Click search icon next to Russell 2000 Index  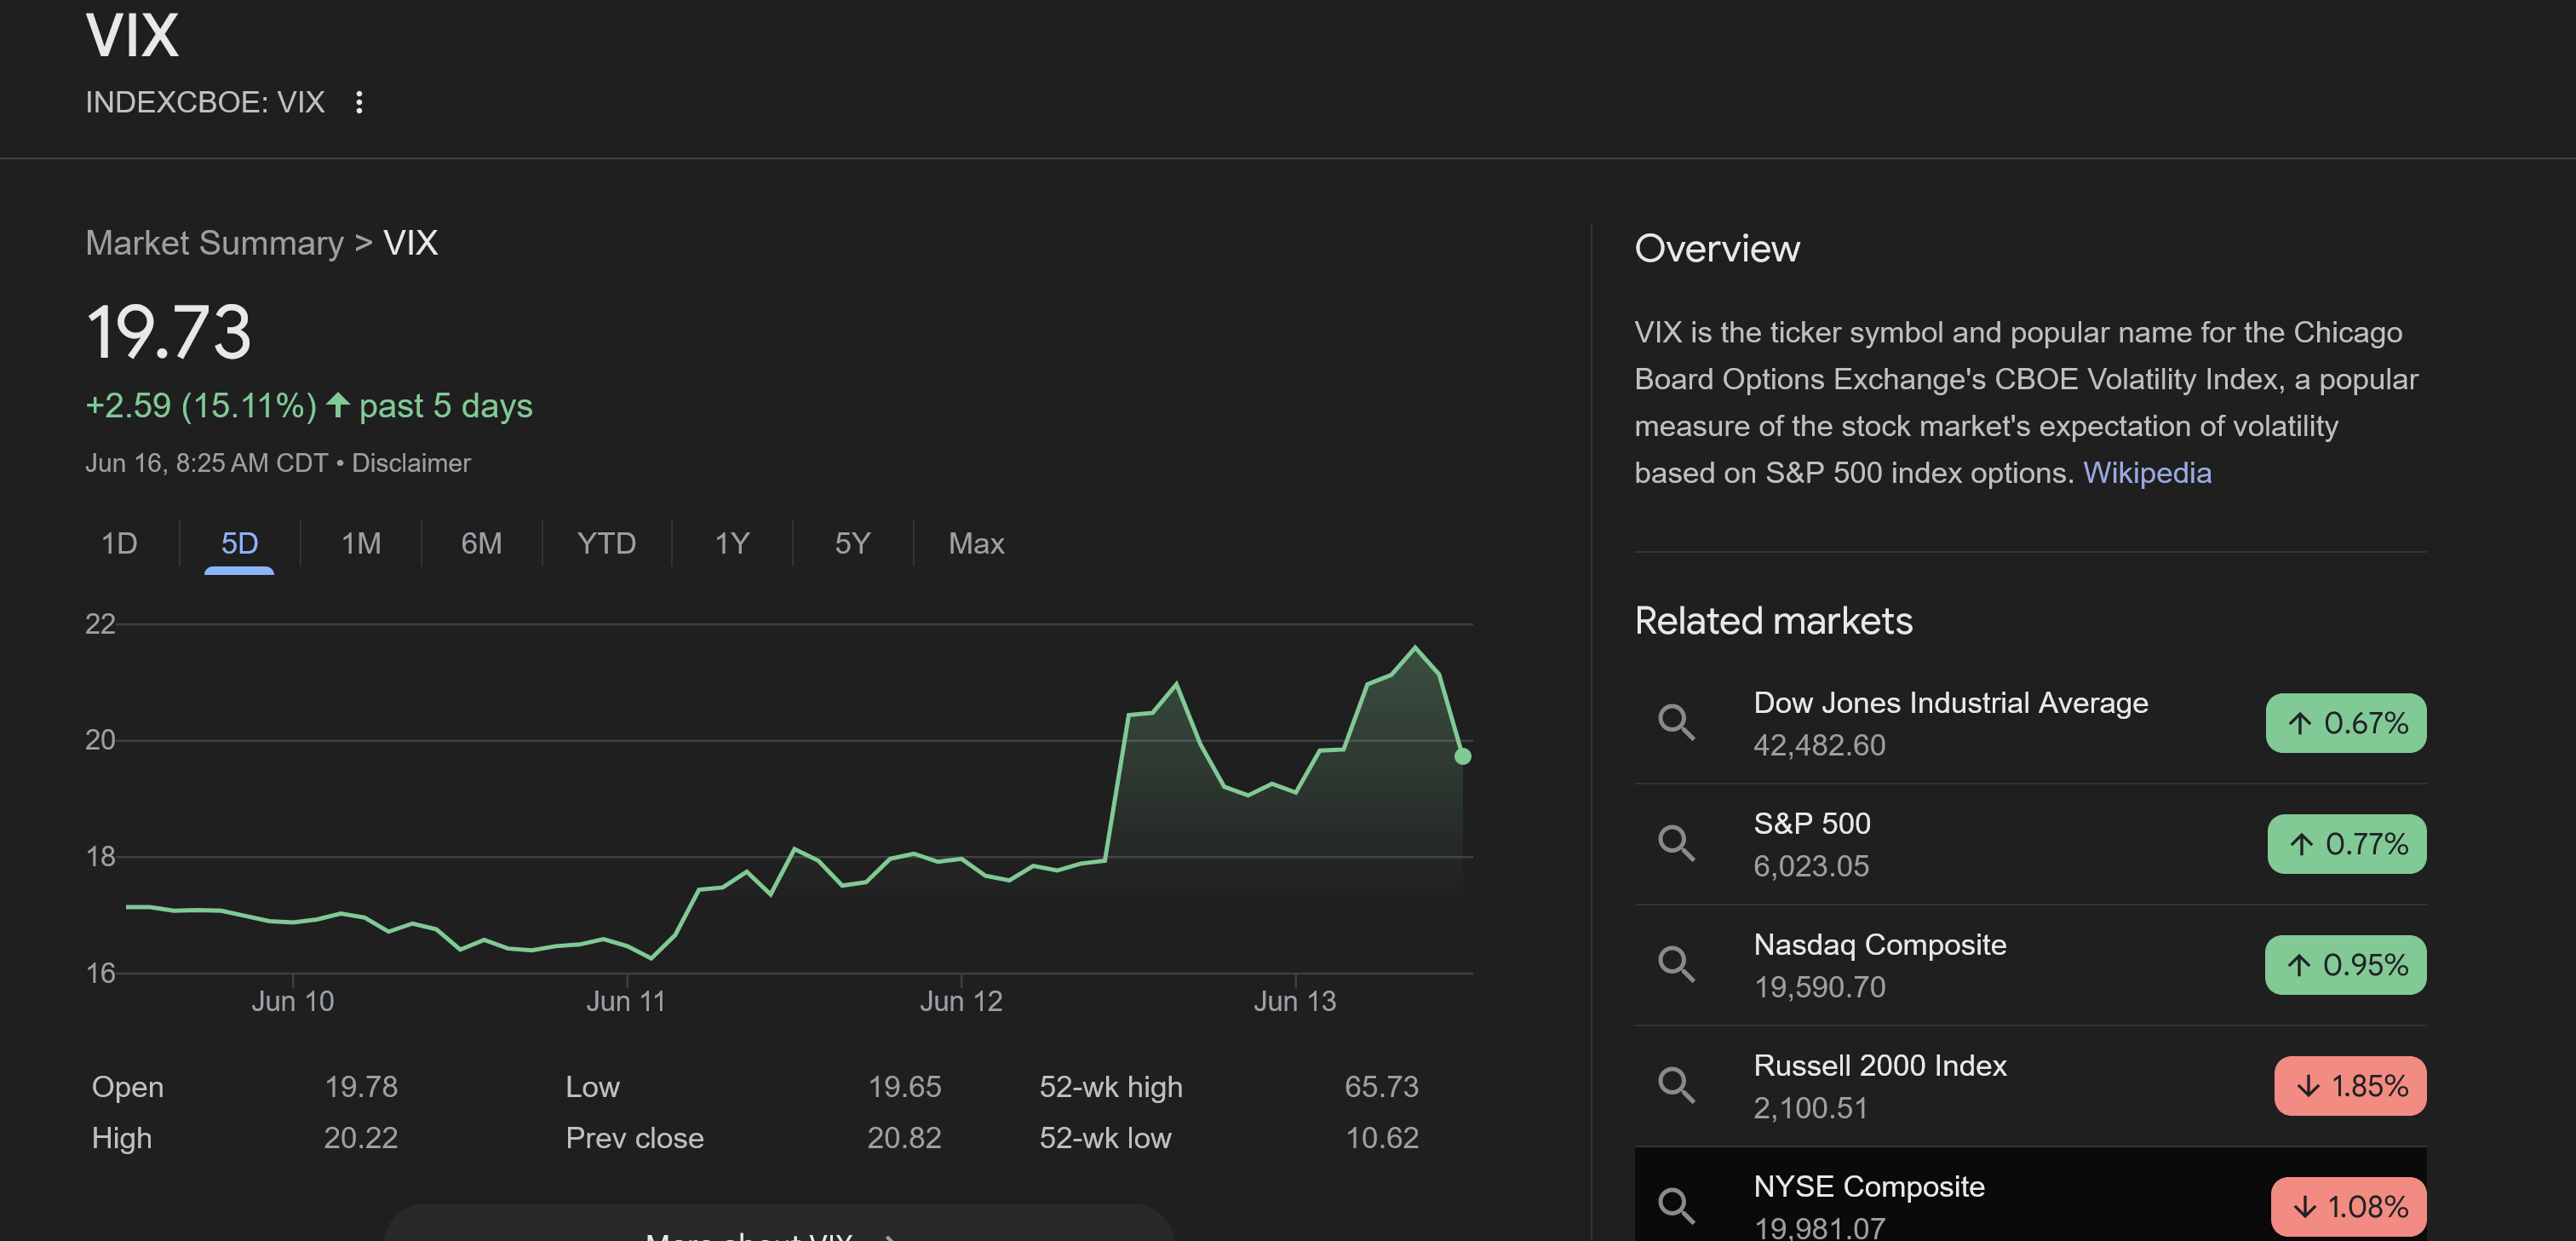click(1676, 1085)
